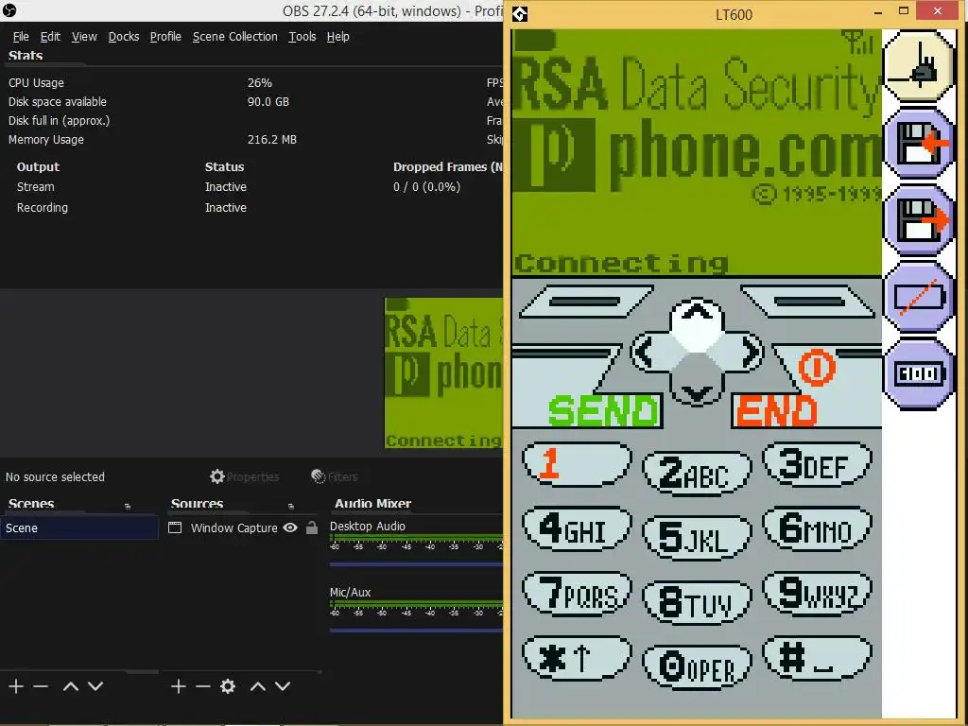
Task: Click the LT600 window title bar icon
Action: point(520,13)
